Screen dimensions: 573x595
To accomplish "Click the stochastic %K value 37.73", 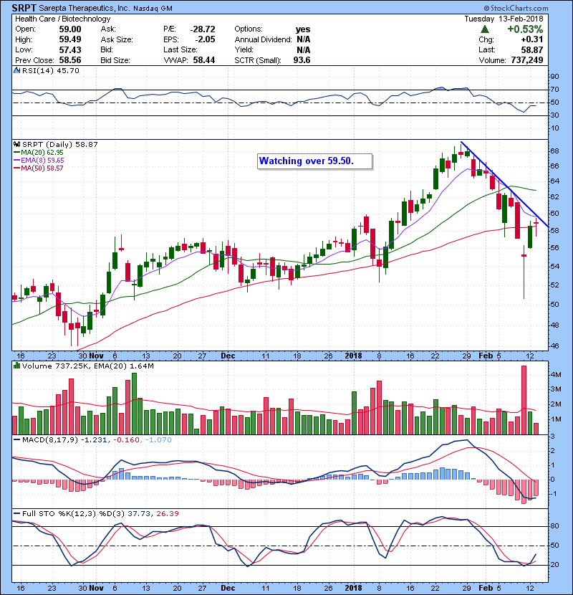I will 140,514.
